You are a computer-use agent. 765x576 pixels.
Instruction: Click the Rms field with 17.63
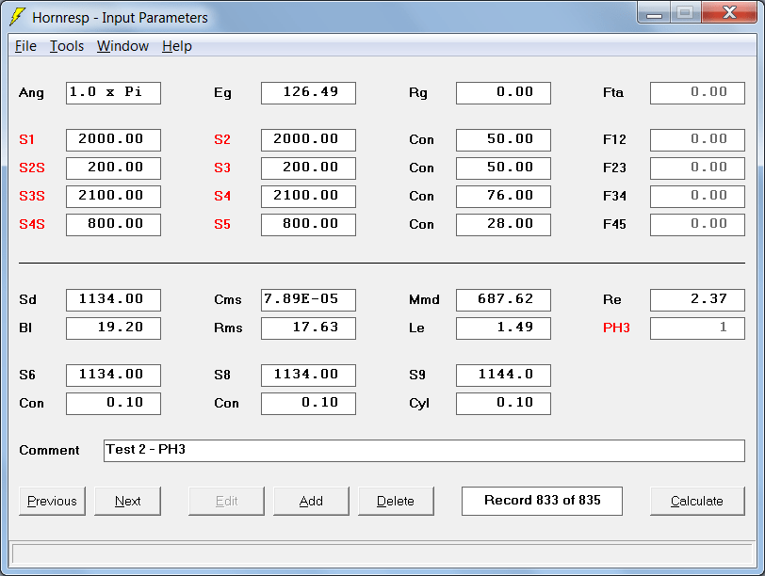(x=308, y=328)
